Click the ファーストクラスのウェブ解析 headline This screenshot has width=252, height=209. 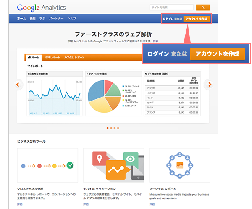pos(113,34)
